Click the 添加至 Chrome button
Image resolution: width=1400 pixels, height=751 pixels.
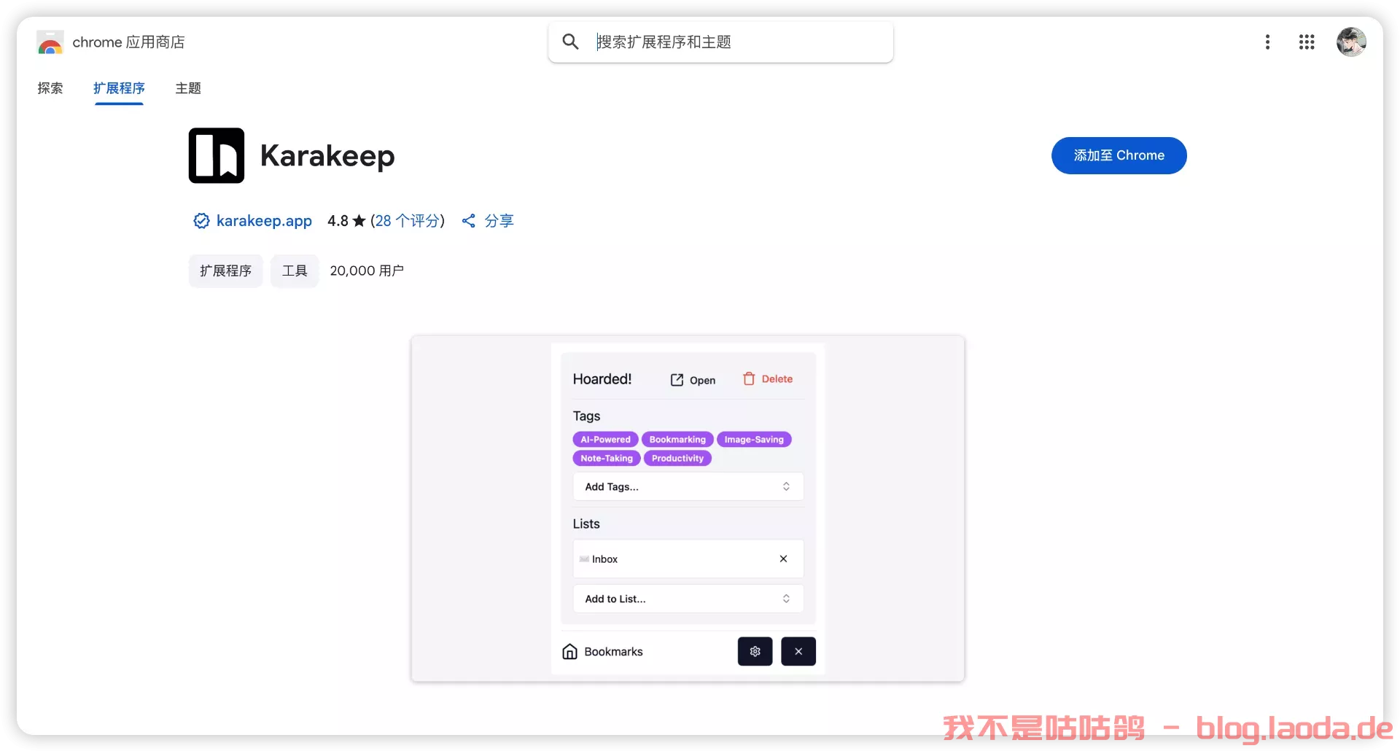1119,155
